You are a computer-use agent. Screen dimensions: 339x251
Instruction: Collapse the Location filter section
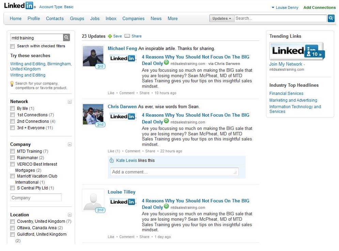point(70,215)
